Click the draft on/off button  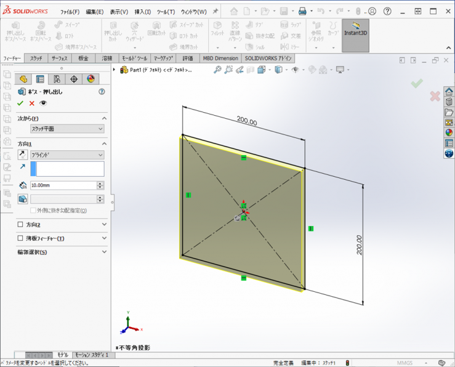[23, 199]
